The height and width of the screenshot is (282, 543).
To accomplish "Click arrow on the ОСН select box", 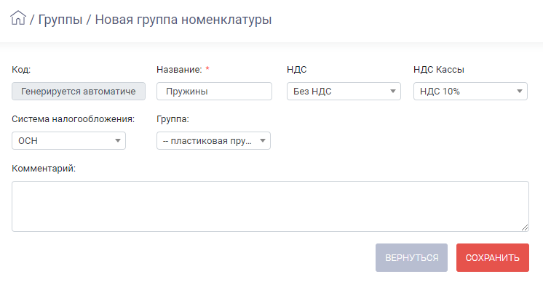I will coord(118,141).
